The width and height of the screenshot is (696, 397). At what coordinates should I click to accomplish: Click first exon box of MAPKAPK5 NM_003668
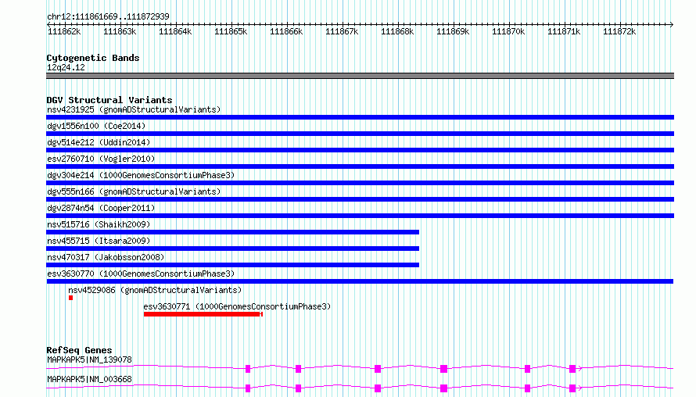tap(248, 388)
